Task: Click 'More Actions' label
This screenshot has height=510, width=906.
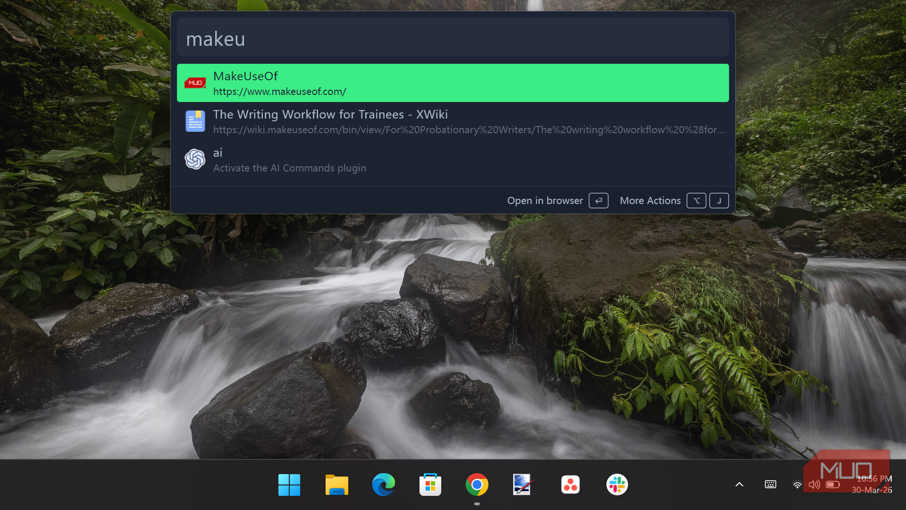Action: click(x=650, y=201)
